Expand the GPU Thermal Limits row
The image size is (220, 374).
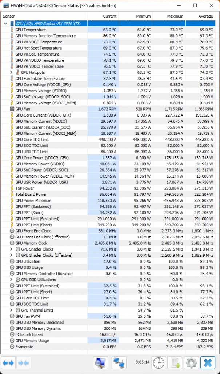click(11, 310)
